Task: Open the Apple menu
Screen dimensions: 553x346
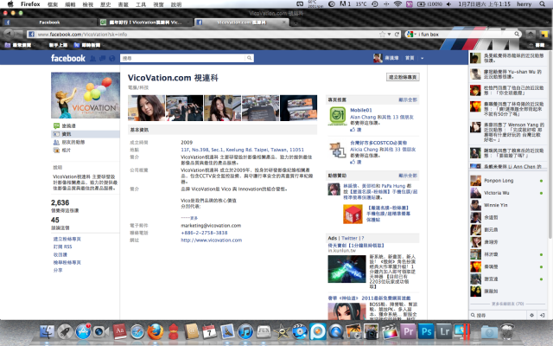Action: [x=10, y=4]
